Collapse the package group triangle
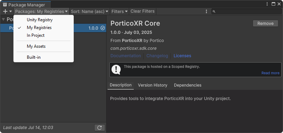Viewport: 283px width, 133px height. (3, 19)
